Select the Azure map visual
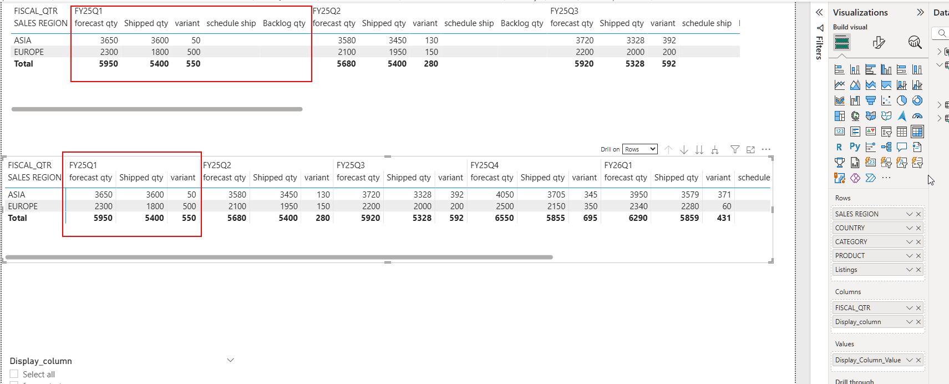 pos(901,116)
